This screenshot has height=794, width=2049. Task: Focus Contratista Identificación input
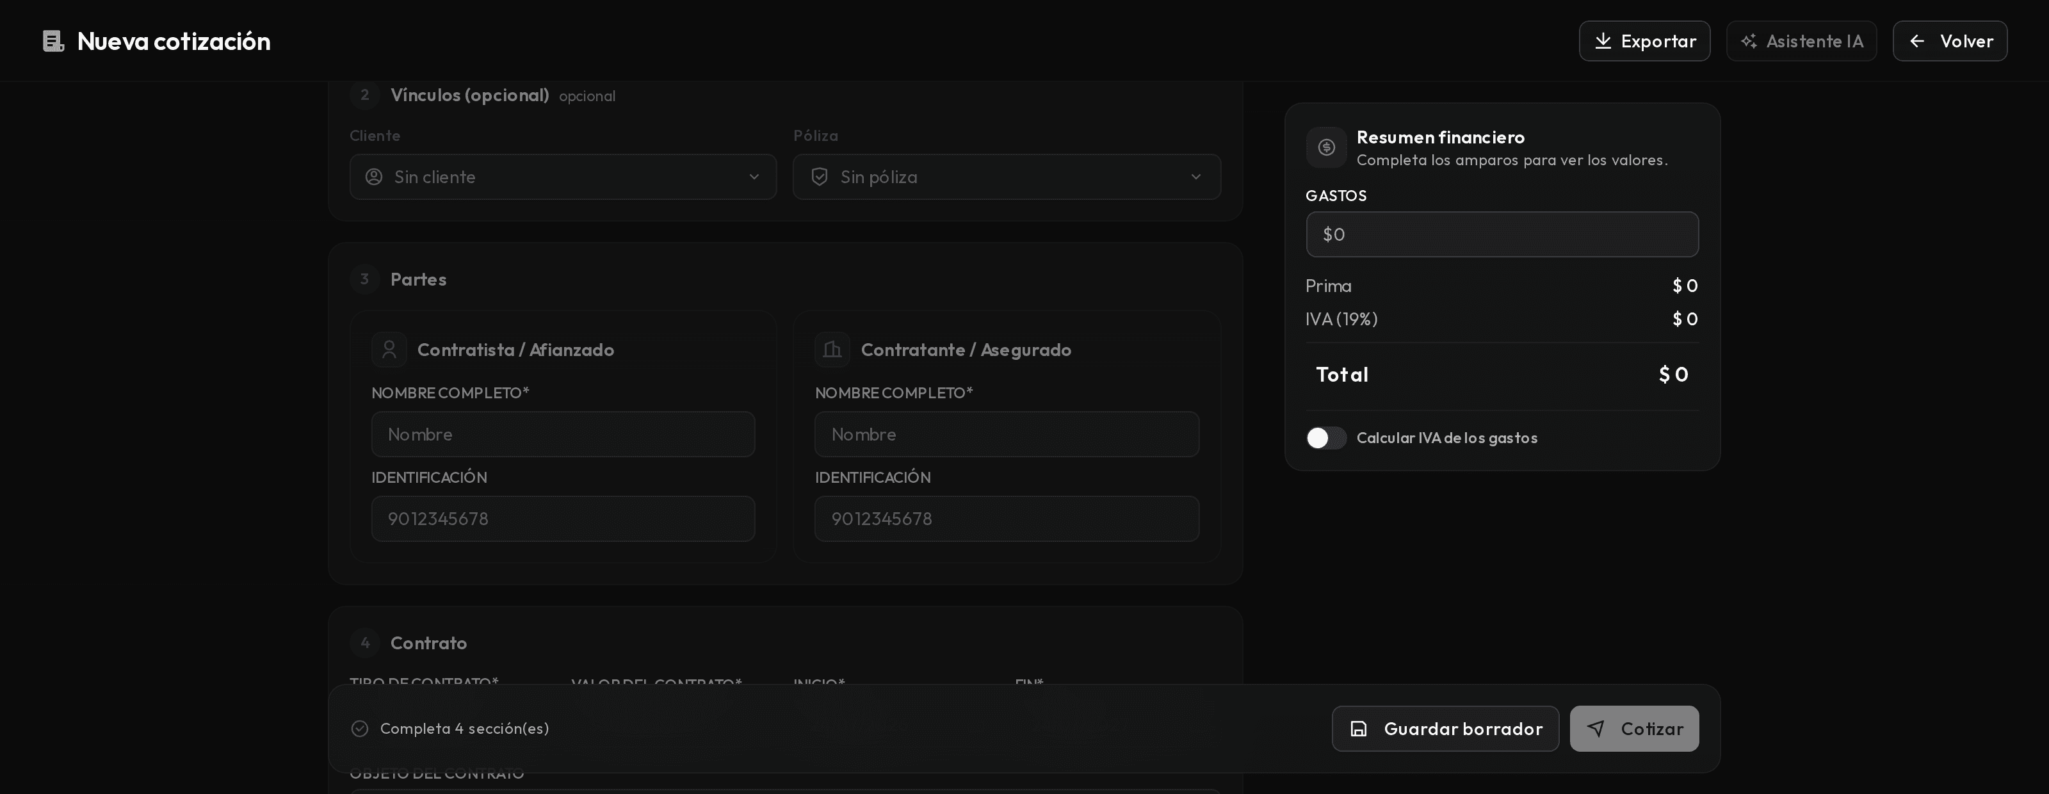tap(563, 519)
